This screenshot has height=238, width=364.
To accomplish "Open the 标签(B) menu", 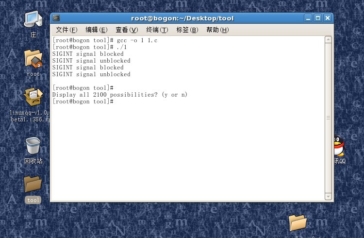I will click(187, 30).
